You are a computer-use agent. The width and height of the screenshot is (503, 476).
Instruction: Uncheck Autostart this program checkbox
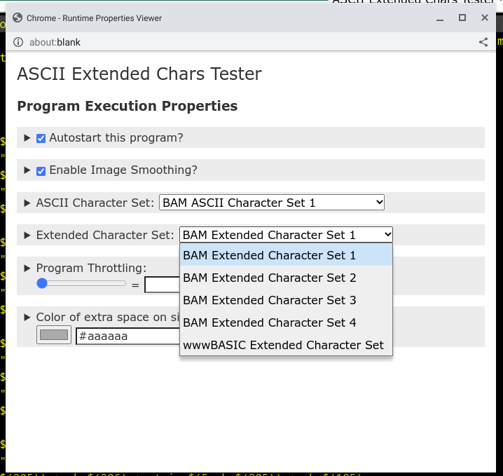(x=41, y=138)
